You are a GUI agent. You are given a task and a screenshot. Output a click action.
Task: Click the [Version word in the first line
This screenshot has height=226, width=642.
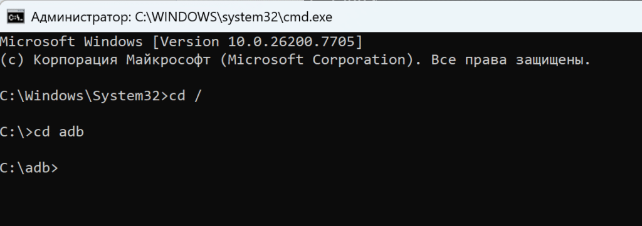(x=189, y=42)
